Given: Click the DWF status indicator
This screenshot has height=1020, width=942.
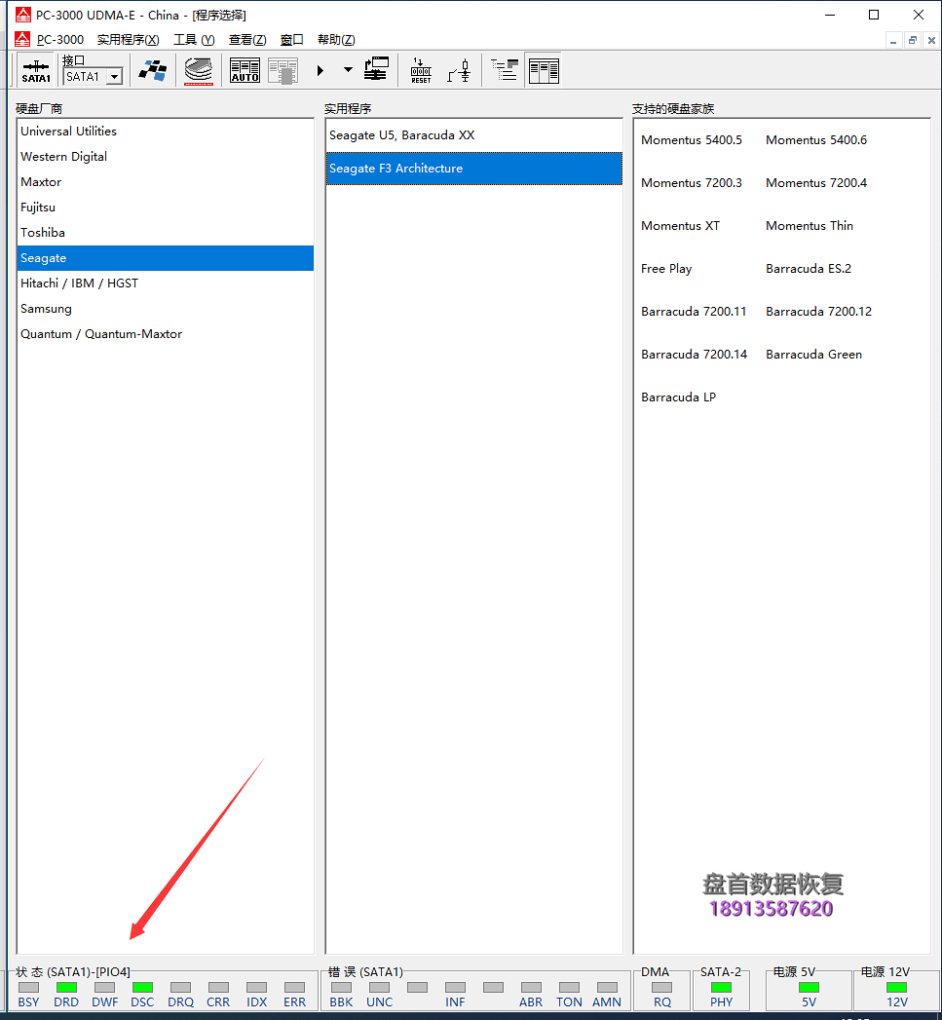Looking at the screenshot, I should [x=105, y=988].
